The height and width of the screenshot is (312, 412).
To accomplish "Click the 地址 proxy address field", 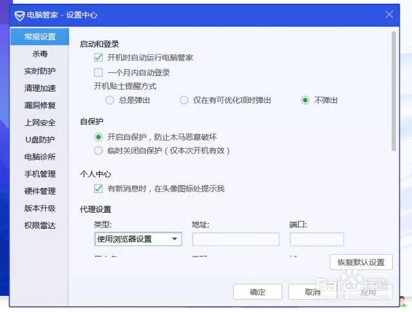I will click(x=236, y=239).
